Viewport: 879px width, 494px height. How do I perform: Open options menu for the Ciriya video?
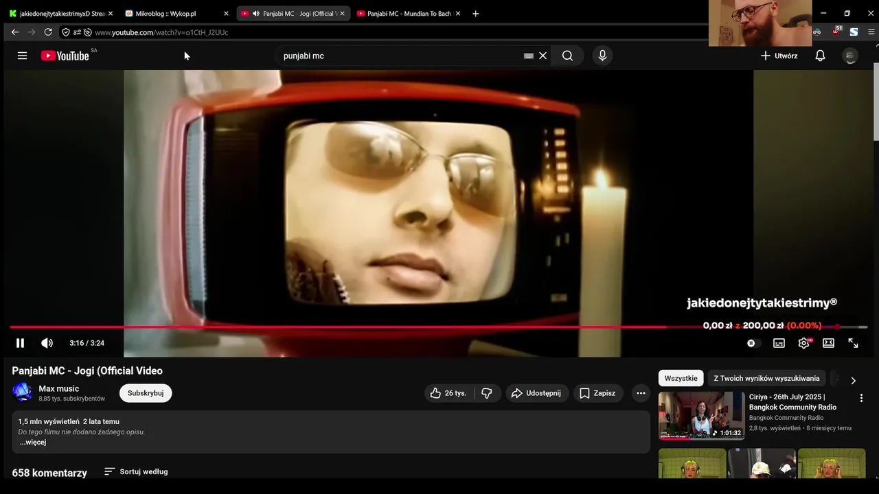click(861, 398)
